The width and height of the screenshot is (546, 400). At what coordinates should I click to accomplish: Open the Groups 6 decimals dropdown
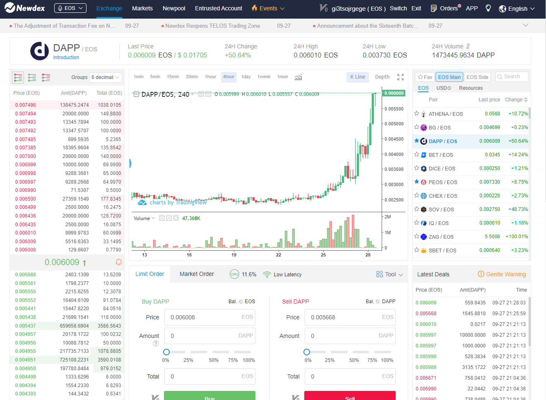(106, 77)
